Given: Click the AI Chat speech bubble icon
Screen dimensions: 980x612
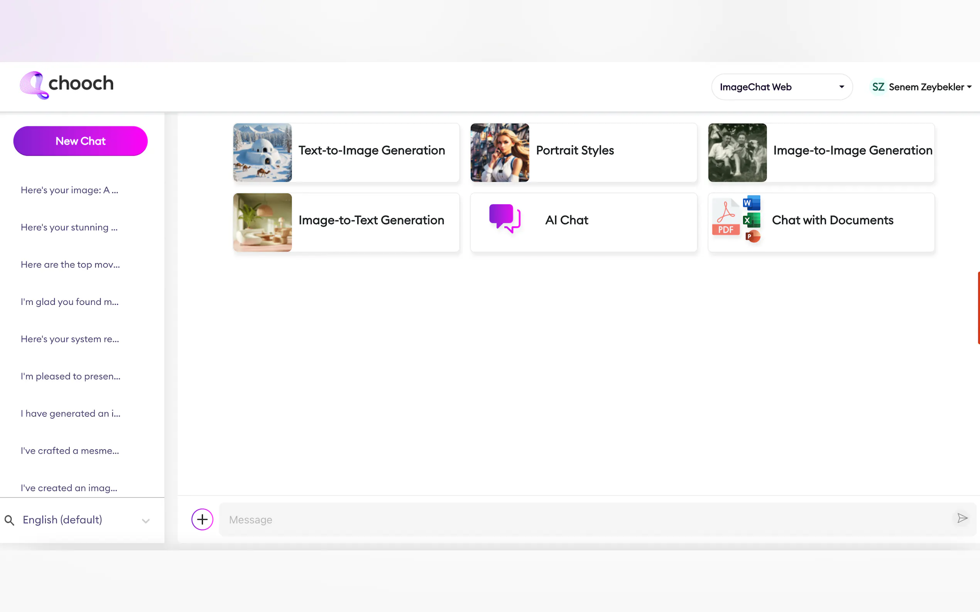Looking at the screenshot, I should (504, 219).
